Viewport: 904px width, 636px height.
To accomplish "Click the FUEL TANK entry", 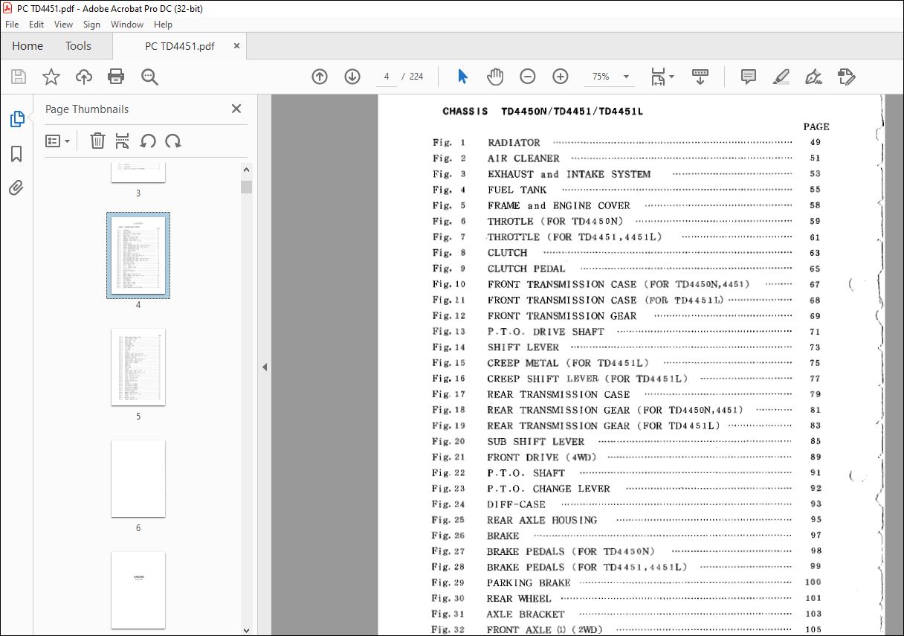I will pyautogui.click(x=517, y=190).
